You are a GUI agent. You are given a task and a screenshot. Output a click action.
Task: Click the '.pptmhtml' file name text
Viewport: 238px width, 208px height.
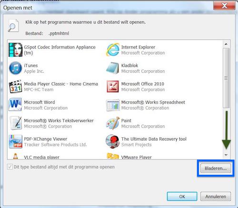point(59,33)
